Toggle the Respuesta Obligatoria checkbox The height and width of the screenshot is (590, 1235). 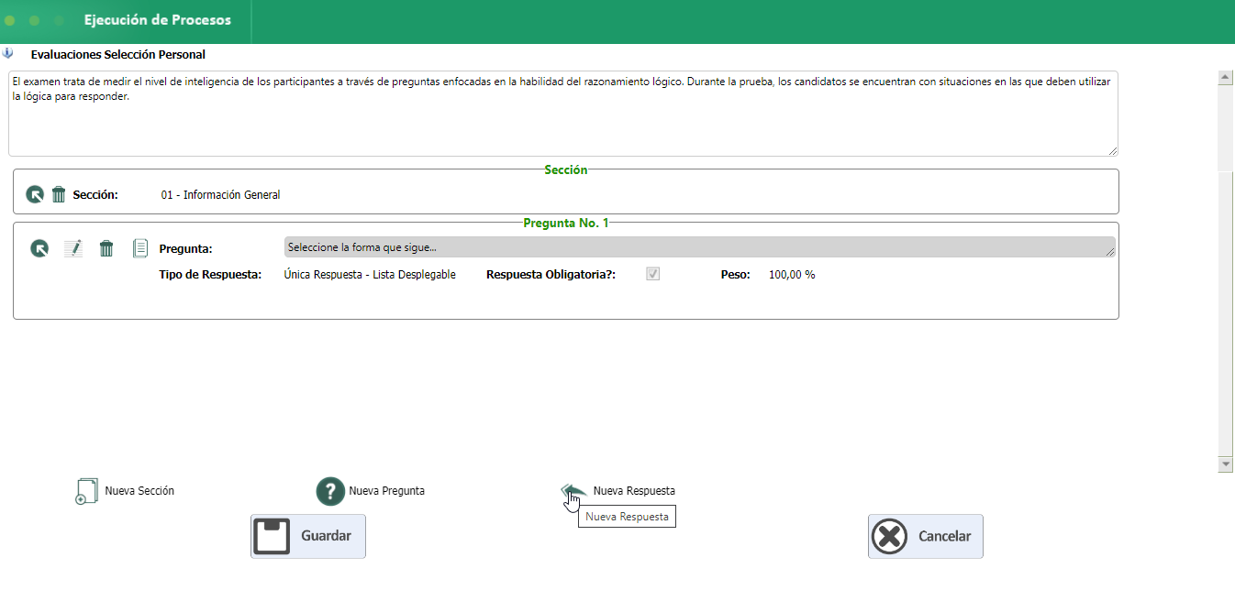pos(653,274)
